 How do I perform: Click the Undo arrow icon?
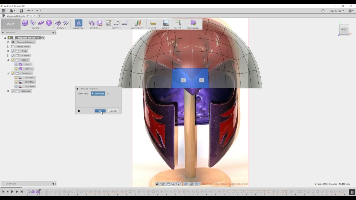pyautogui.click(x=29, y=11)
